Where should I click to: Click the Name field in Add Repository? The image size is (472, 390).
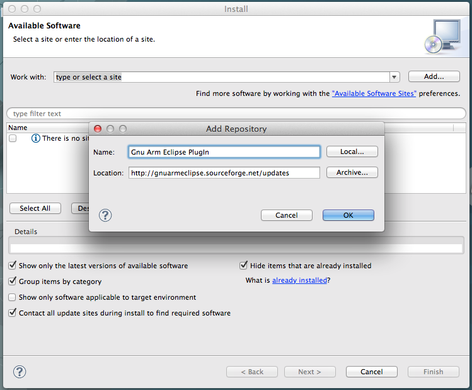click(224, 152)
